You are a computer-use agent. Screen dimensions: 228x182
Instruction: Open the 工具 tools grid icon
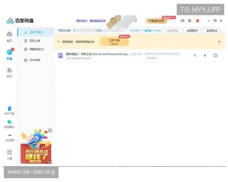coord(9,152)
